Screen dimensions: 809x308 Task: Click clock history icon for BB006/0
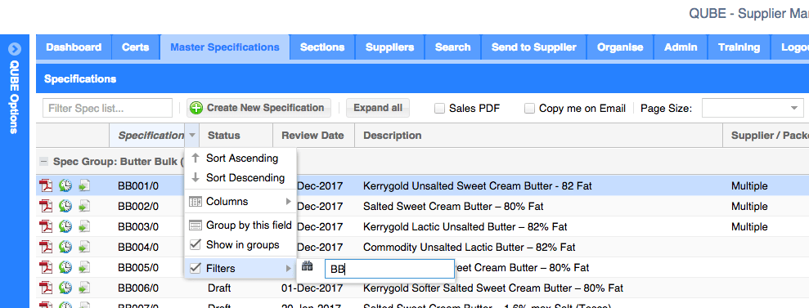click(x=65, y=288)
